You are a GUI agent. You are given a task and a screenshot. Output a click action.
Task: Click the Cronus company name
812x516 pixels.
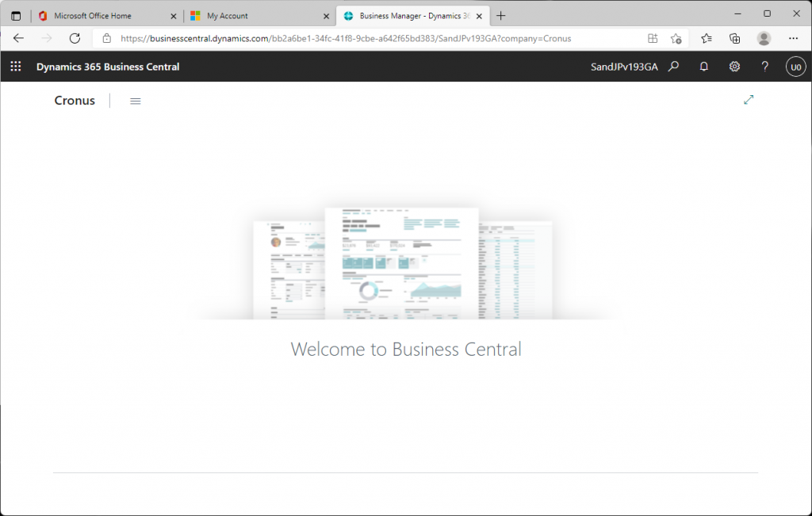[x=75, y=101]
